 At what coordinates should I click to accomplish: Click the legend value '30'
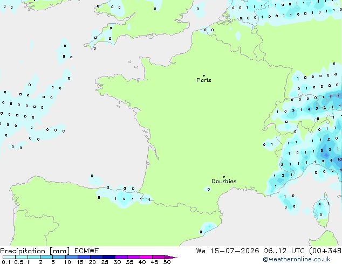(x=117, y=262)
